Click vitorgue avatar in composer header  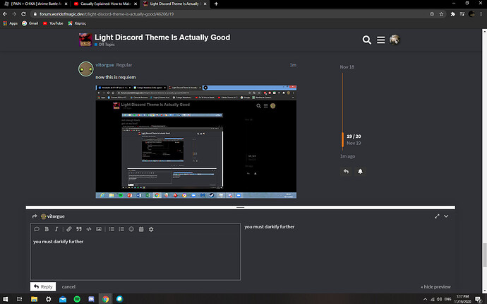pyautogui.click(x=44, y=216)
